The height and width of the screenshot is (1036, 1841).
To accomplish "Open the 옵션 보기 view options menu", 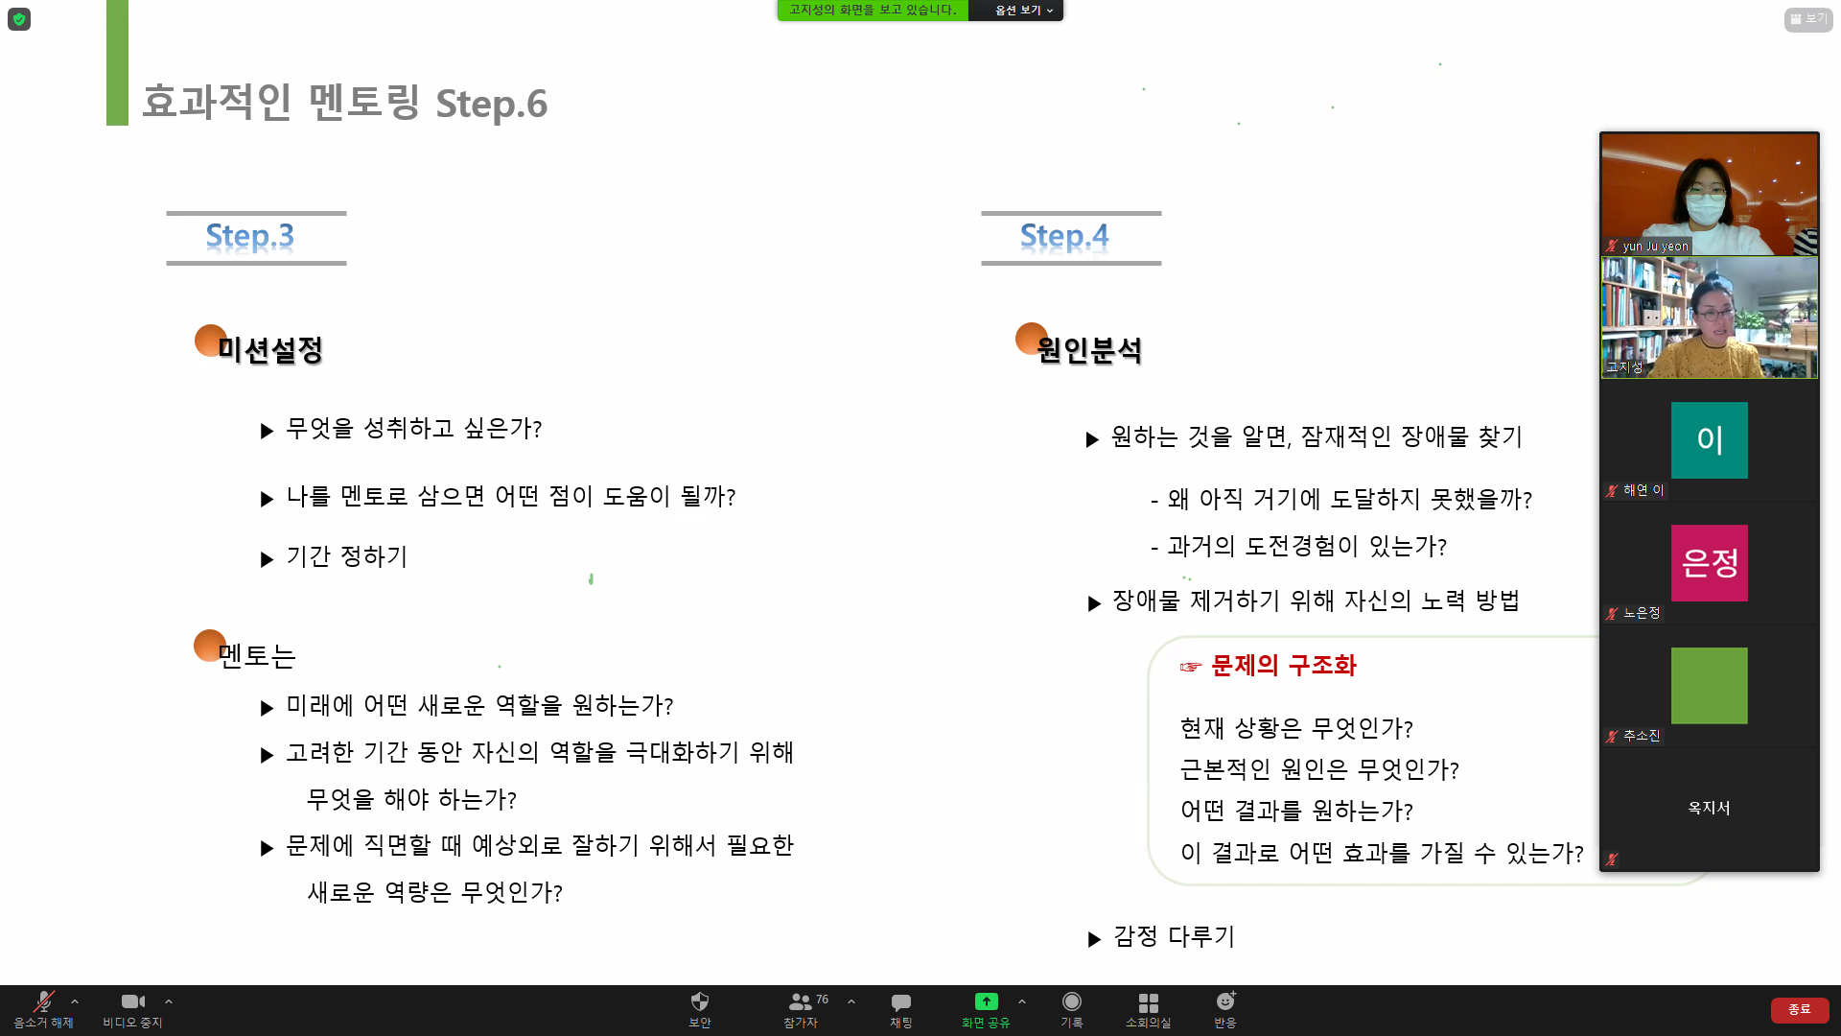I will (x=1023, y=11).
